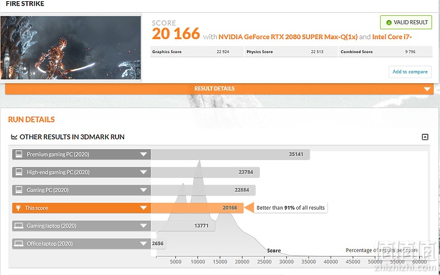The image size is (440, 275).
Task: Click the desktop icon for Premium gaming PC
Action: 19,154
